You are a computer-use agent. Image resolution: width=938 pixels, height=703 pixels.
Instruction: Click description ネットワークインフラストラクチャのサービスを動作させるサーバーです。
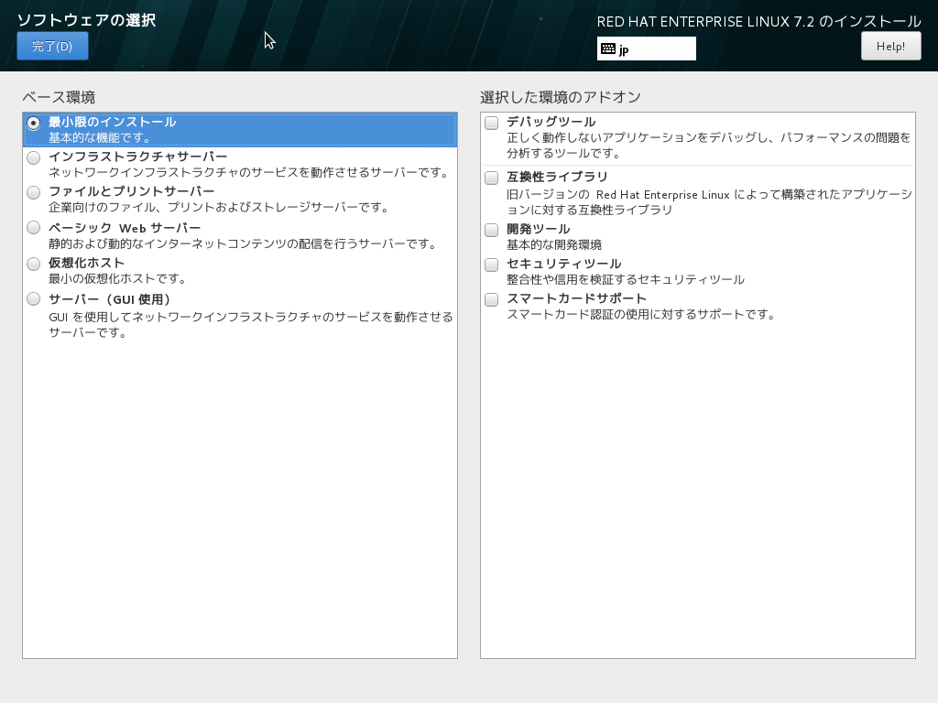[249, 173]
